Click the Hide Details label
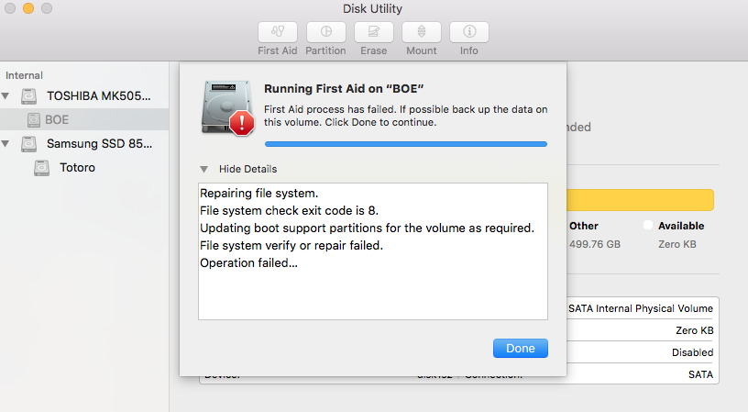This screenshot has height=412, width=748. pos(247,169)
